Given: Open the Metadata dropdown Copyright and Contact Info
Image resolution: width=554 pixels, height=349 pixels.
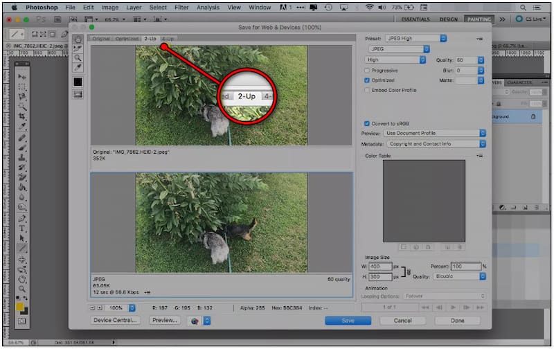Looking at the screenshot, I should (x=436, y=144).
